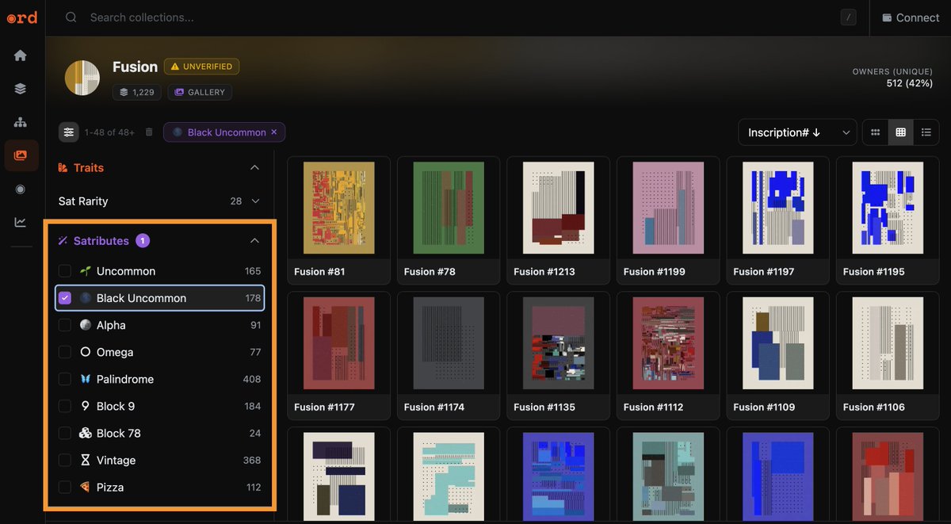This screenshot has height=524, width=951.
Task: Check the Block 78 checkbox
Action: 65,433
